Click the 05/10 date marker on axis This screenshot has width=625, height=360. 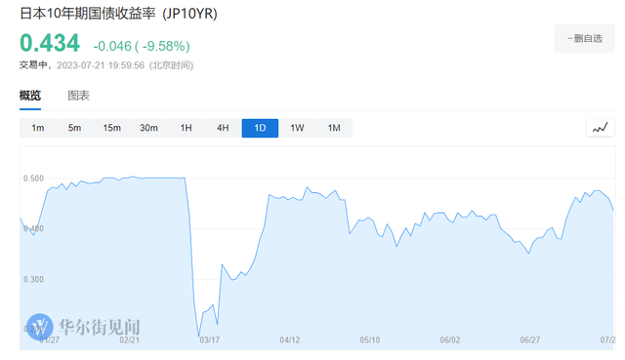click(370, 340)
